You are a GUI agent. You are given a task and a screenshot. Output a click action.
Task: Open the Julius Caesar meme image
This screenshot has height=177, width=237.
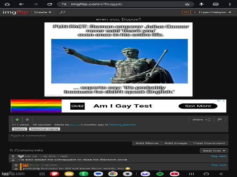(x=118, y=59)
